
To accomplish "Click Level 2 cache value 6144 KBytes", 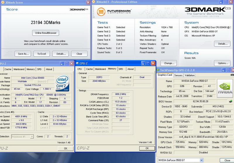I will (60, 124).
